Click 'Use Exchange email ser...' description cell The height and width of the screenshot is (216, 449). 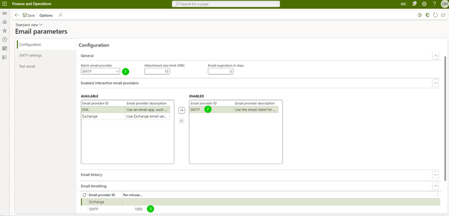[147, 116]
